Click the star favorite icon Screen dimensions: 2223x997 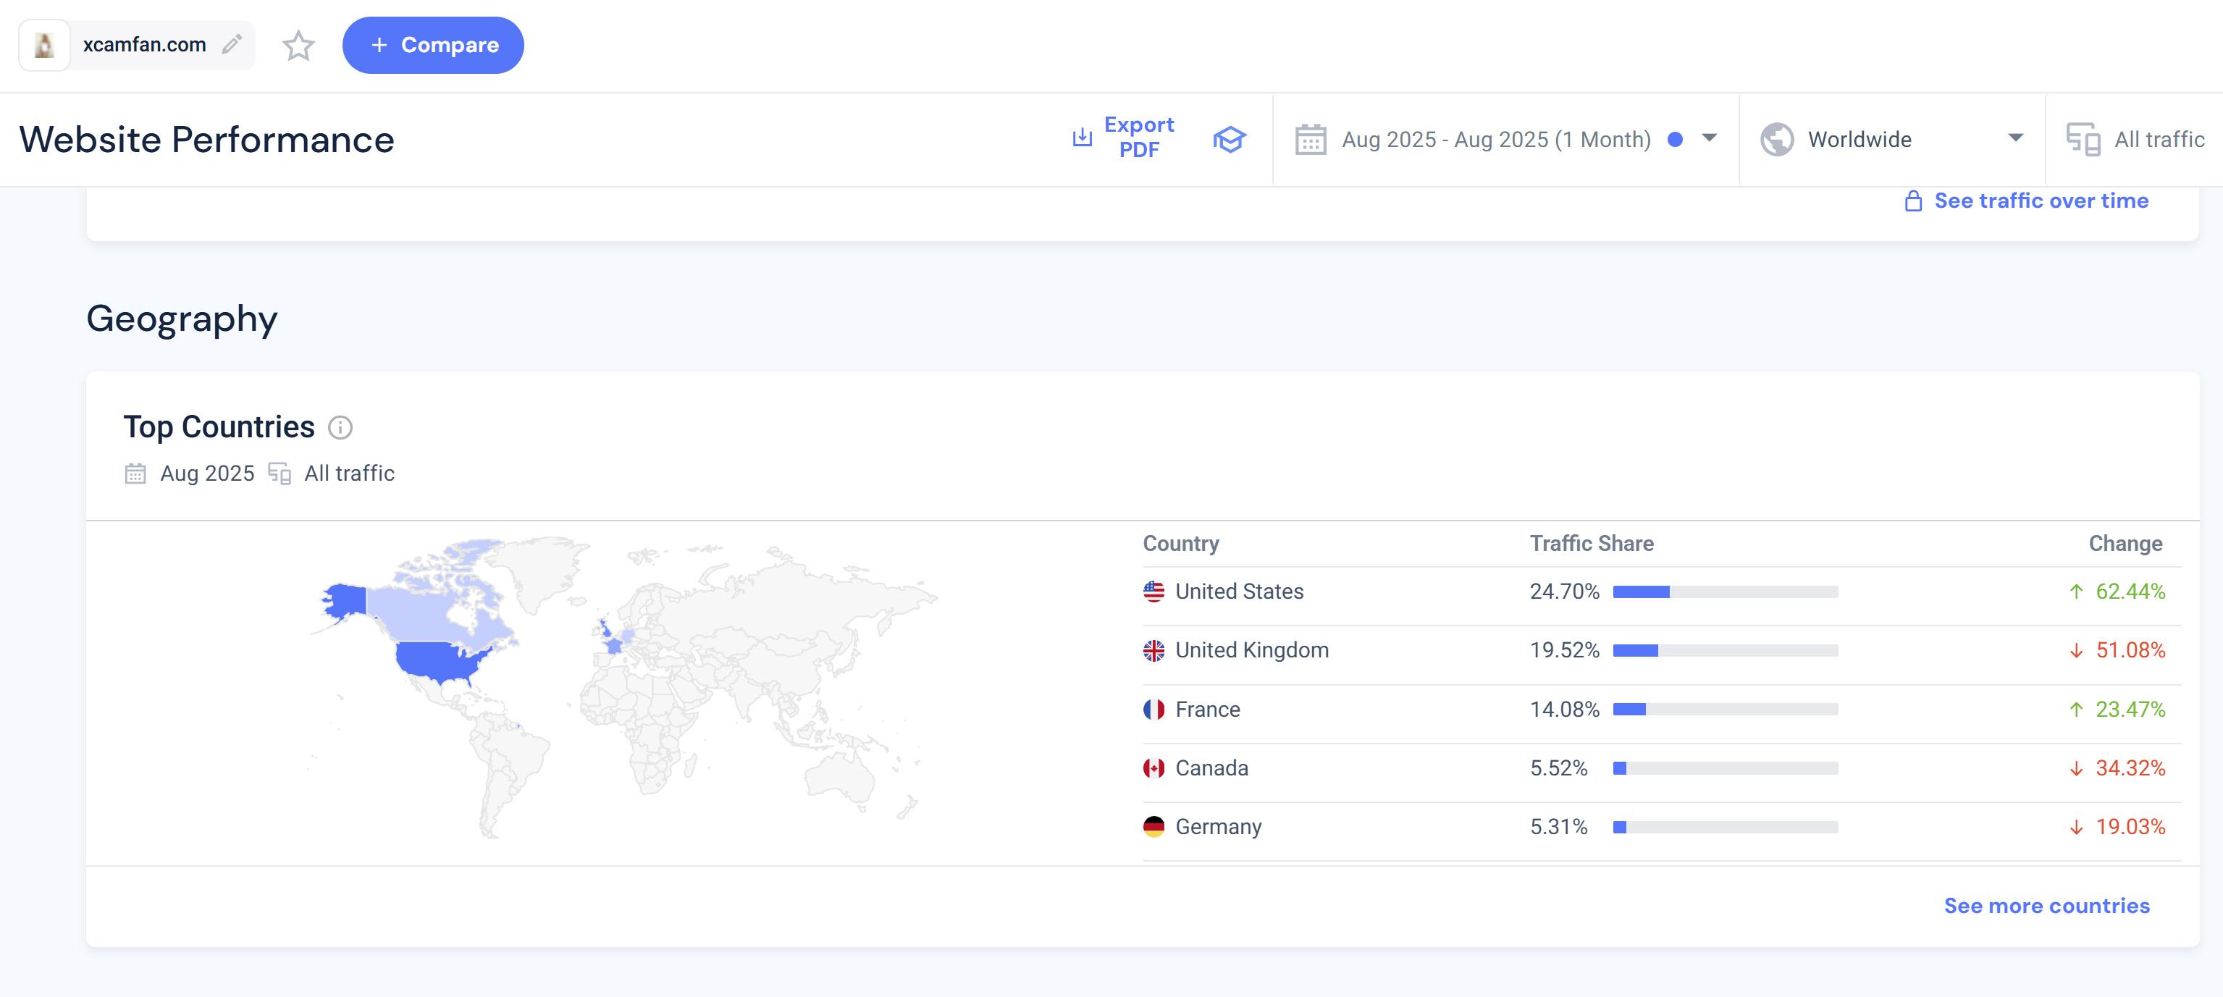coord(298,46)
